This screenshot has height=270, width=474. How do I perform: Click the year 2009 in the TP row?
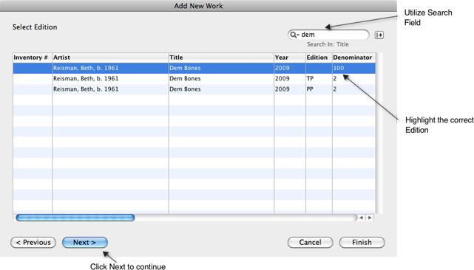(x=282, y=79)
